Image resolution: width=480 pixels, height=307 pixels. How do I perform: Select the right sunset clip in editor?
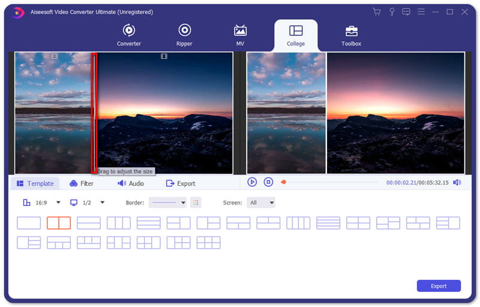pos(164,113)
